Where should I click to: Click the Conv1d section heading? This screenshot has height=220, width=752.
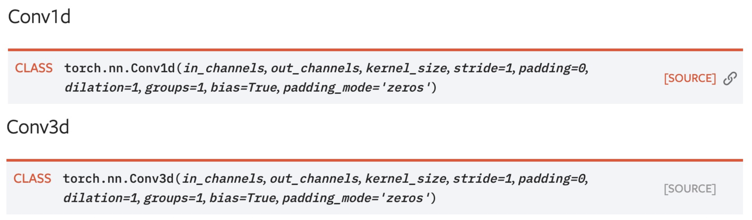pyautogui.click(x=39, y=17)
